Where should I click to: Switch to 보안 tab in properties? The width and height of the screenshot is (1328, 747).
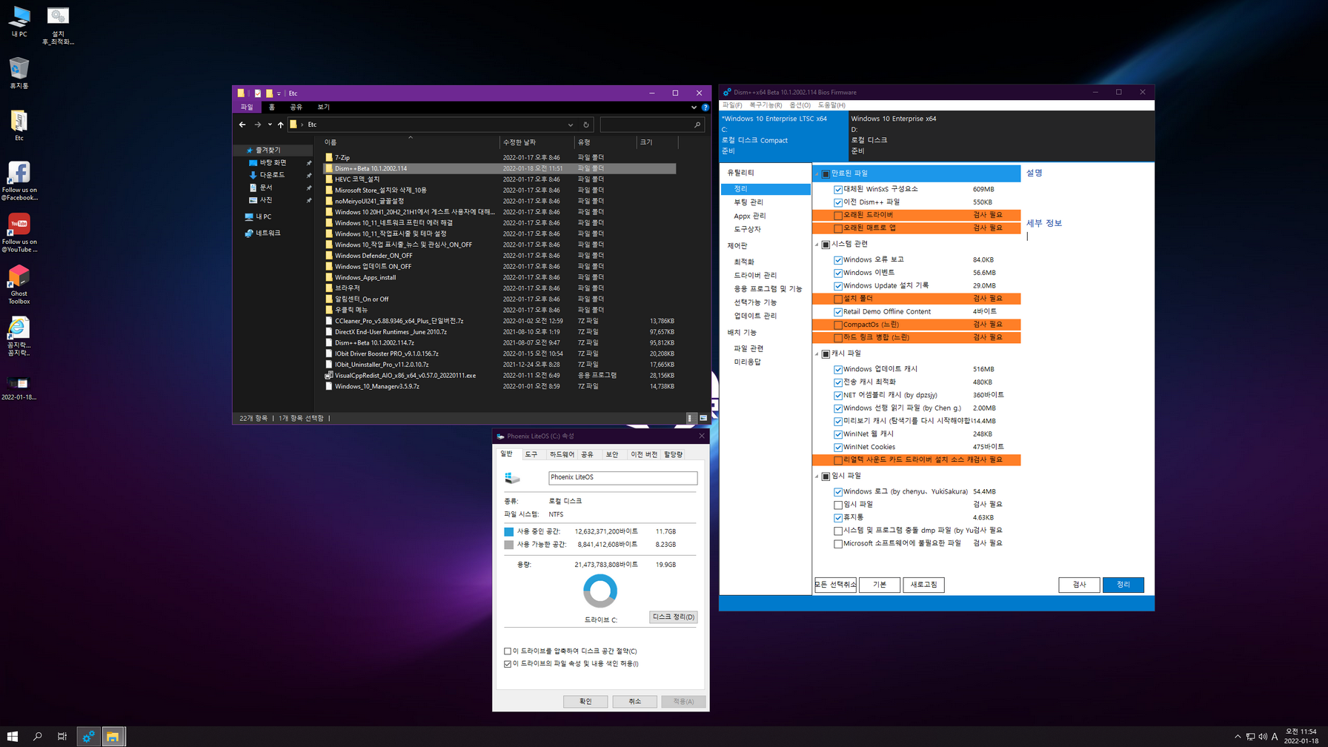click(x=612, y=454)
